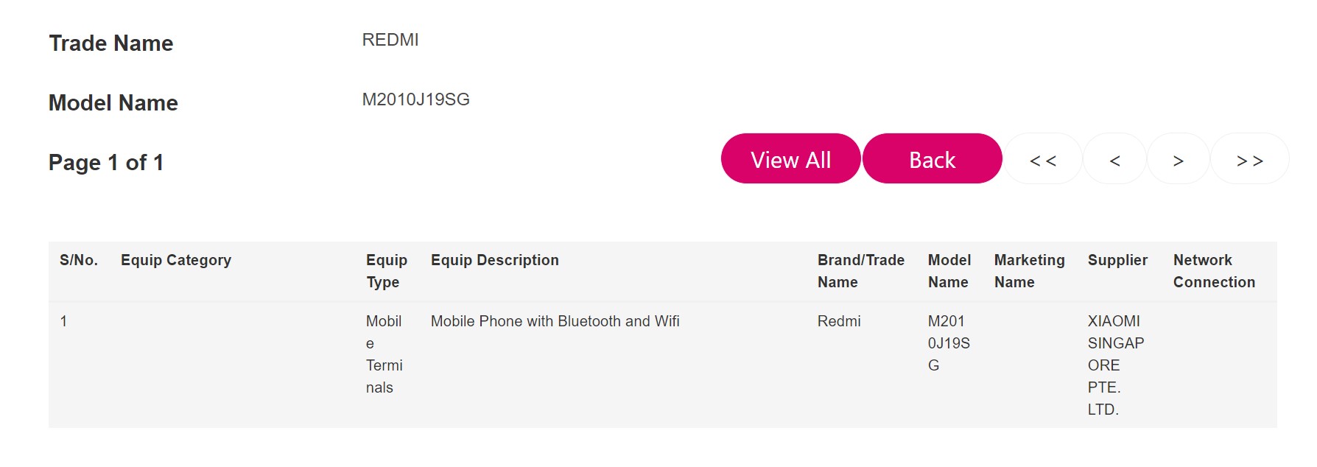Viewport: 1317px width, 467px height.
Task: Click model name M2010J19SG in the table row
Action: coord(948,343)
